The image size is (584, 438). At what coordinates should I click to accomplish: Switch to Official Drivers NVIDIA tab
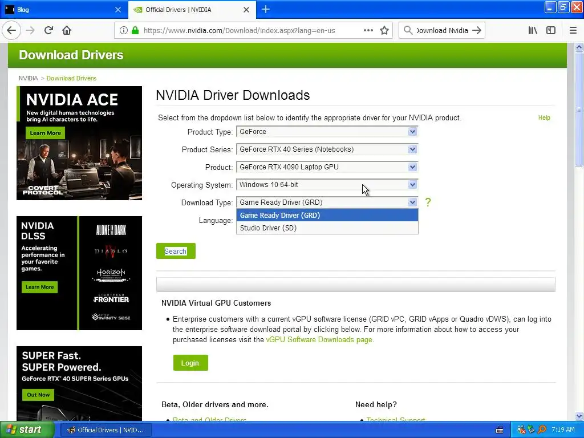point(192,10)
